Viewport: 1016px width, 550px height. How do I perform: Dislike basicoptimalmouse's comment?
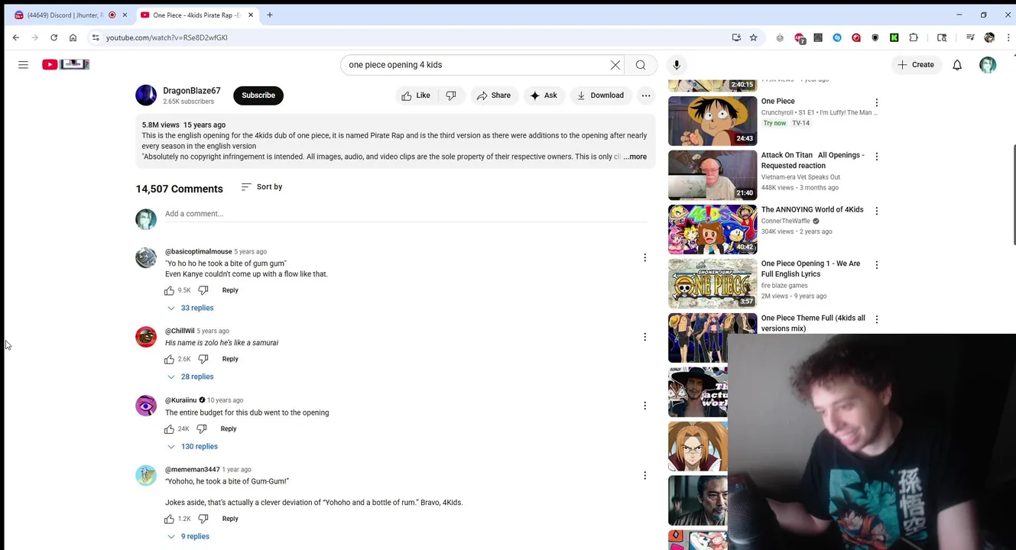pyautogui.click(x=203, y=290)
